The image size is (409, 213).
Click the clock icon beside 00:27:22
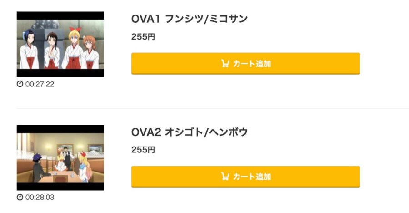(x=20, y=84)
